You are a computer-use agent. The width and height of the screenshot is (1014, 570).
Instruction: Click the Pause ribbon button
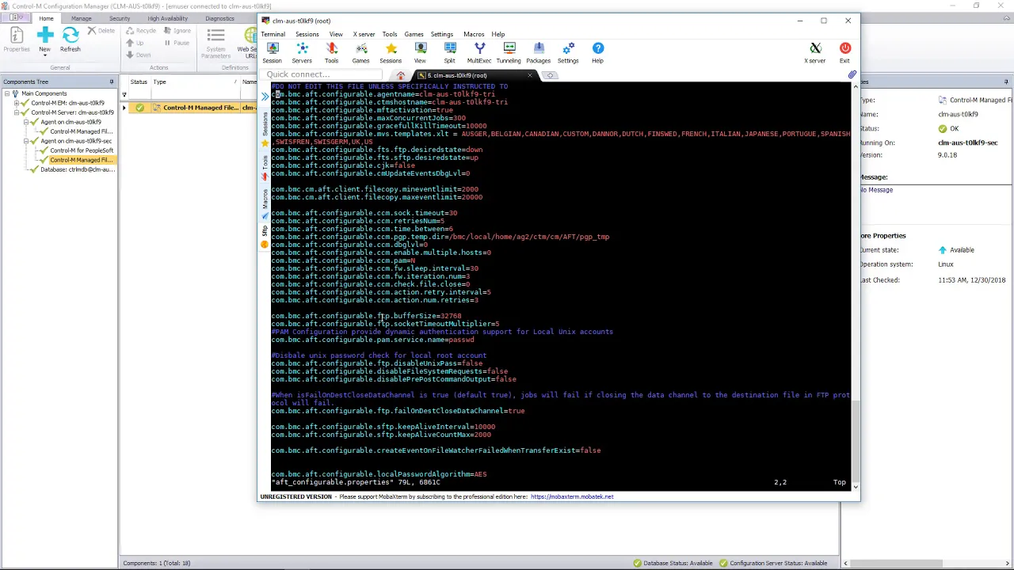pos(176,43)
